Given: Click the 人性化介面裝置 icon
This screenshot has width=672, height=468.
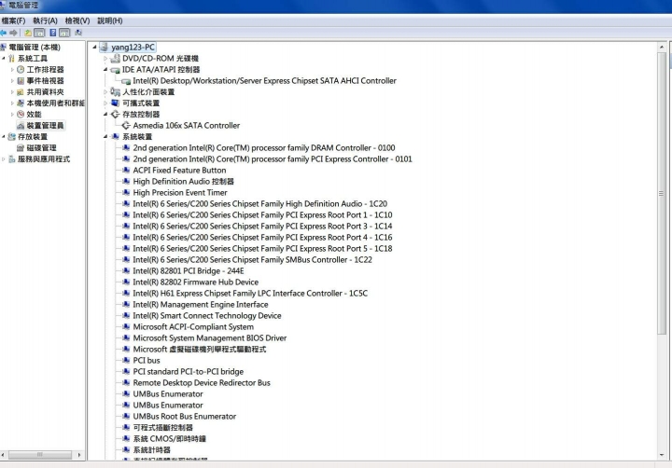Looking at the screenshot, I should pos(115,91).
